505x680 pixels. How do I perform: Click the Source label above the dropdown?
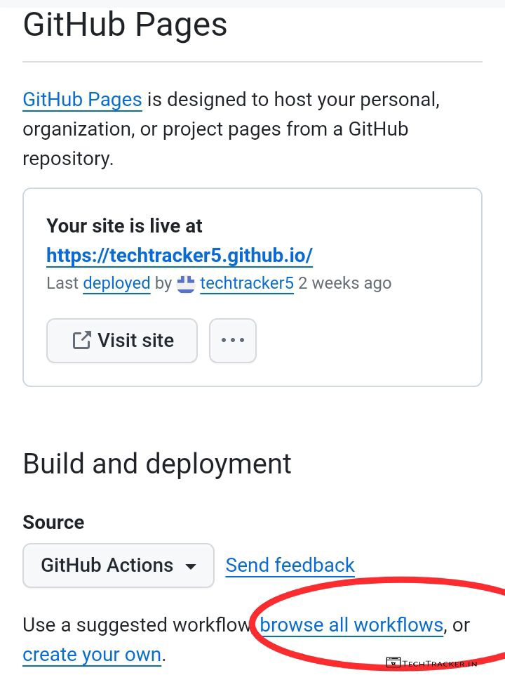(x=53, y=523)
